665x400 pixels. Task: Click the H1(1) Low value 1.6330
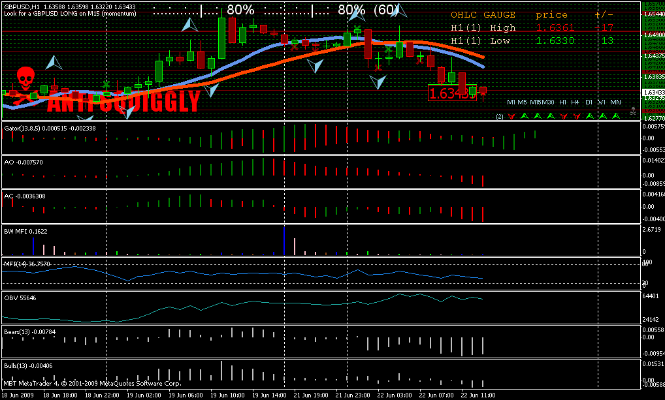tap(555, 41)
